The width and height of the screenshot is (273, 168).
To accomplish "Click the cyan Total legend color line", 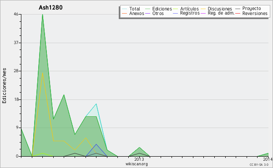I will pyautogui.click(x=125, y=9).
